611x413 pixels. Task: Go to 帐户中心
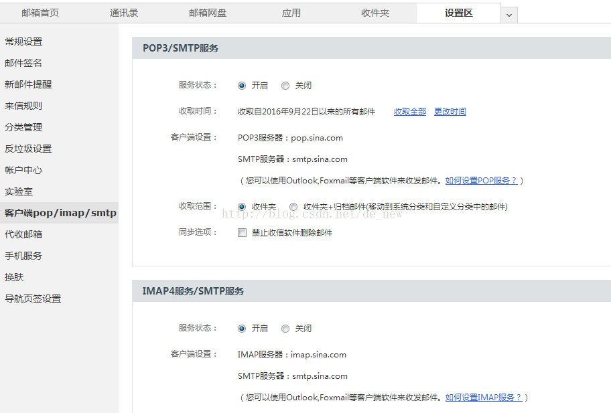point(23,170)
